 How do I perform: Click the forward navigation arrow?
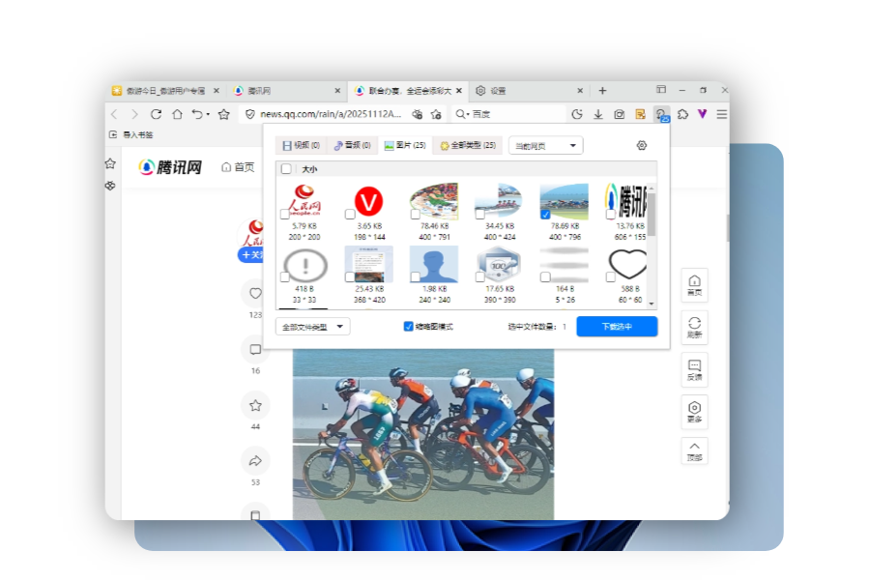tap(134, 114)
